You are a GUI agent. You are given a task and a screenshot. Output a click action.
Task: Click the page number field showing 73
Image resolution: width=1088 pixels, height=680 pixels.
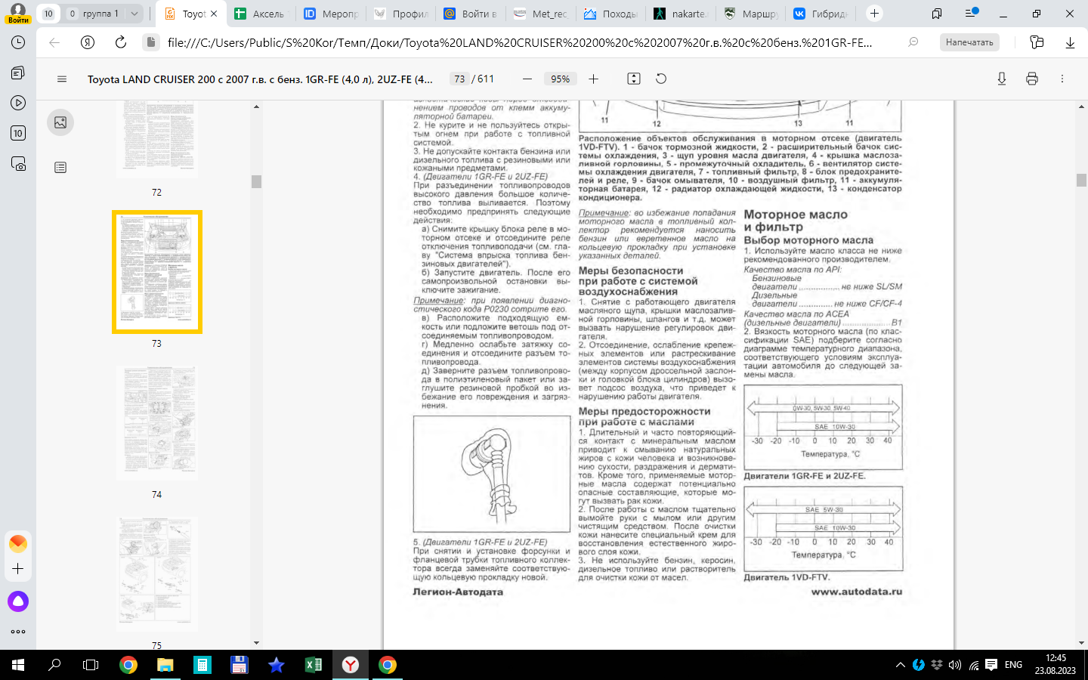click(x=459, y=79)
